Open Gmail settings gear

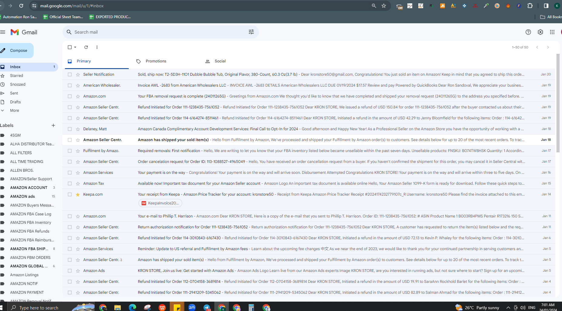(540, 32)
